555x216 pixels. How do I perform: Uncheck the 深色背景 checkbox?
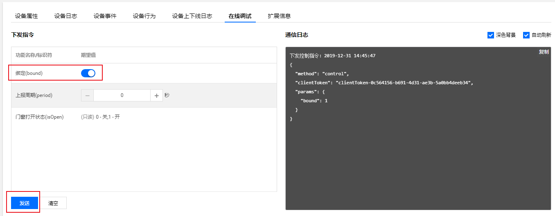(x=491, y=35)
